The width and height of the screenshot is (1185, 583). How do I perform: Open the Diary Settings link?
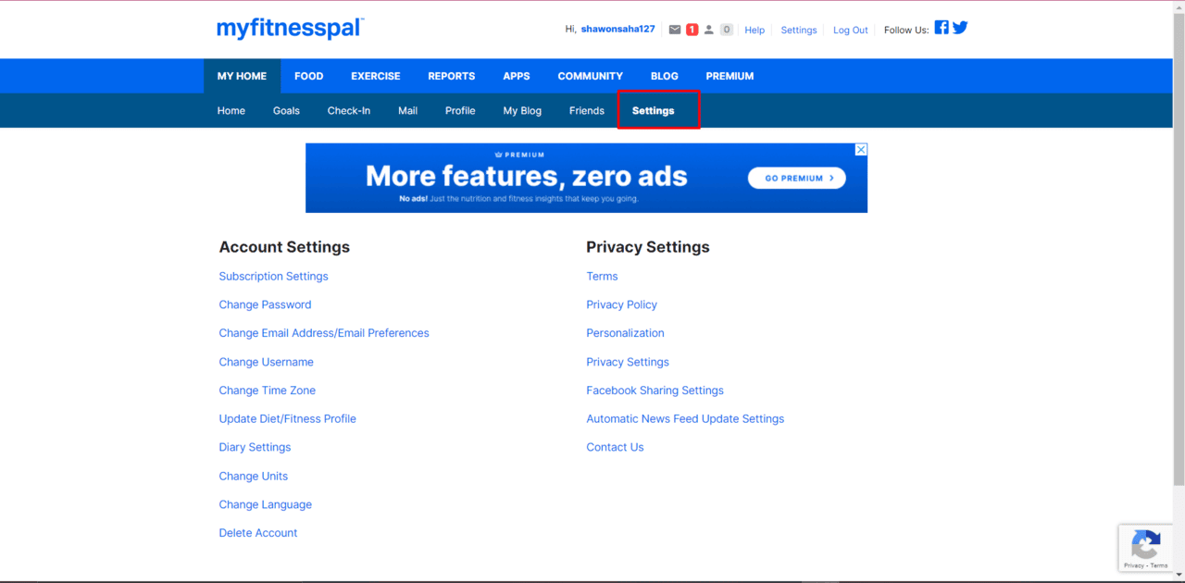(255, 447)
